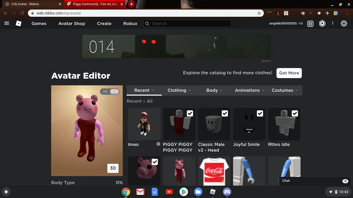Open the angelkid100000 profile link
Image resolution: width=353 pixels, height=198 pixels.
click(286, 23)
